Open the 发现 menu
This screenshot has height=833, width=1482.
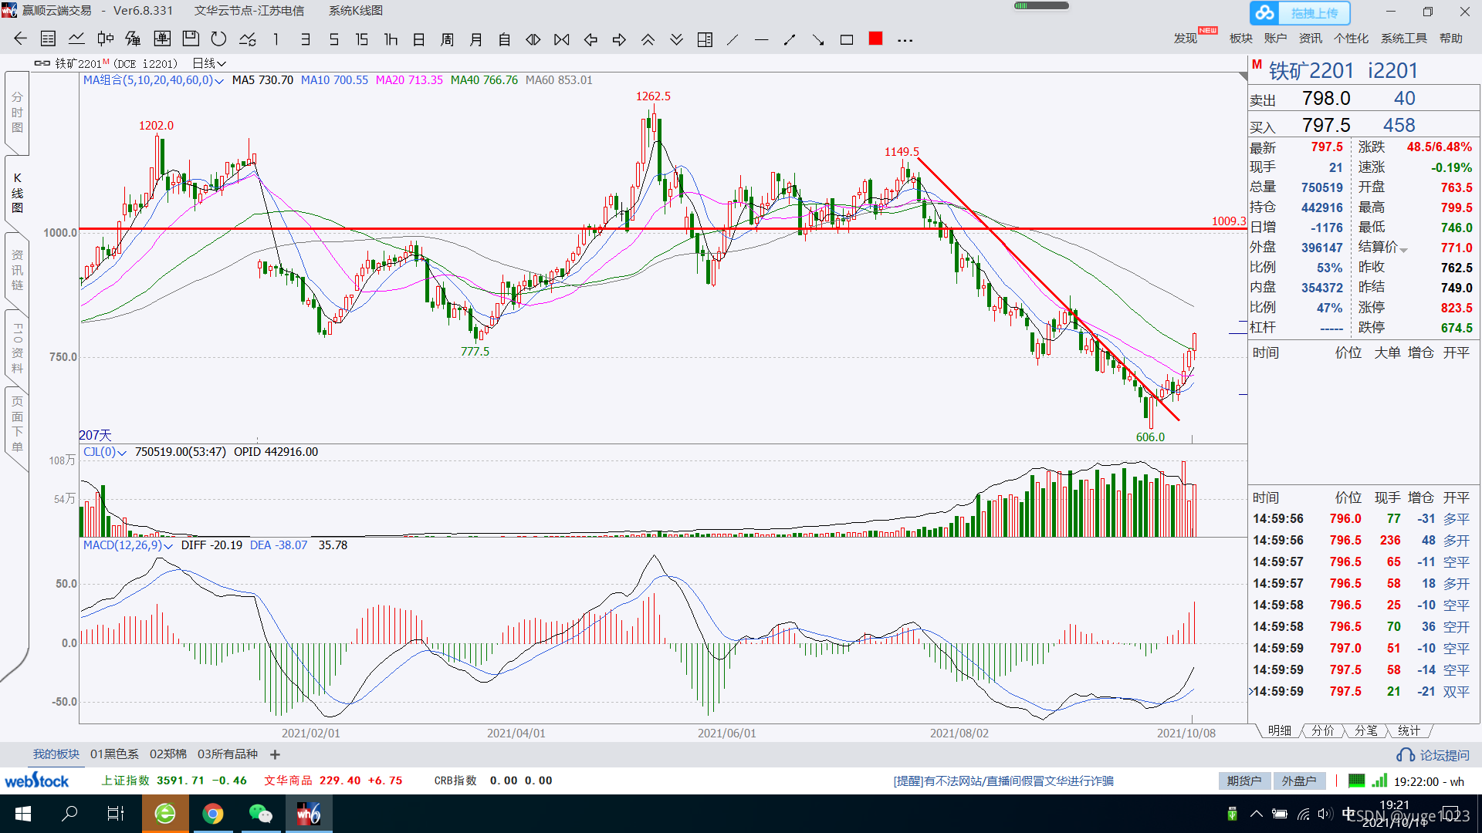1186,39
